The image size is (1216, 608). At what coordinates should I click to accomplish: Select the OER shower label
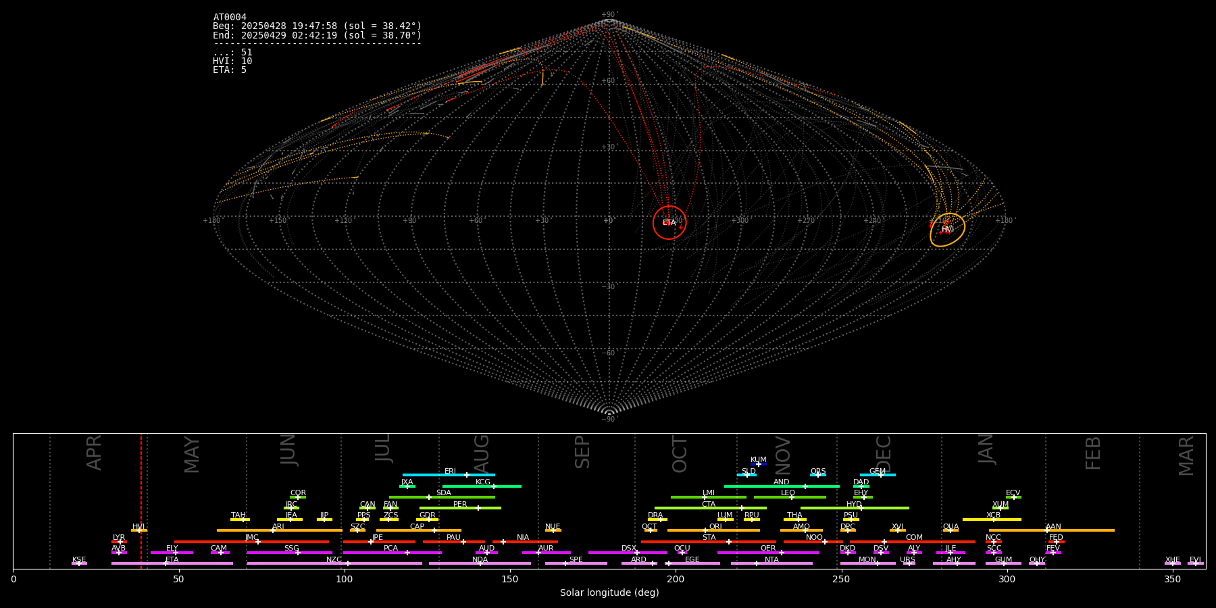pyautogui.click(x=768, y=549)
